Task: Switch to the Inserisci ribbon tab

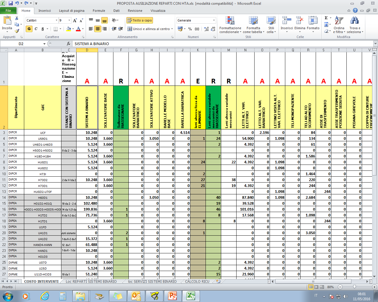Action: [x=45, y=11]
